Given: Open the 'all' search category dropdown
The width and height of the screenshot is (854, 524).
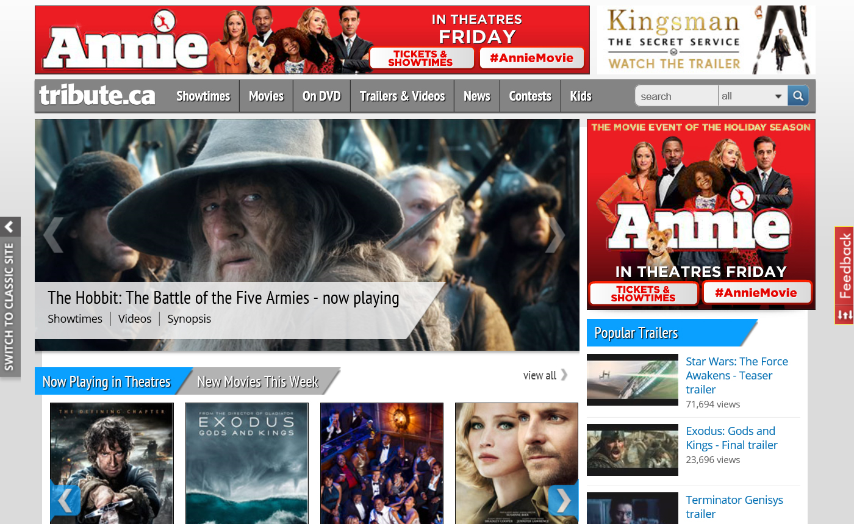Looking at the screenshot, I should coord(753,96).
